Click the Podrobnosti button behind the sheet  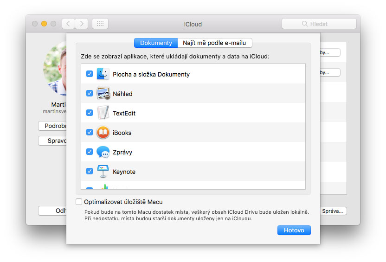click(52, 126)
